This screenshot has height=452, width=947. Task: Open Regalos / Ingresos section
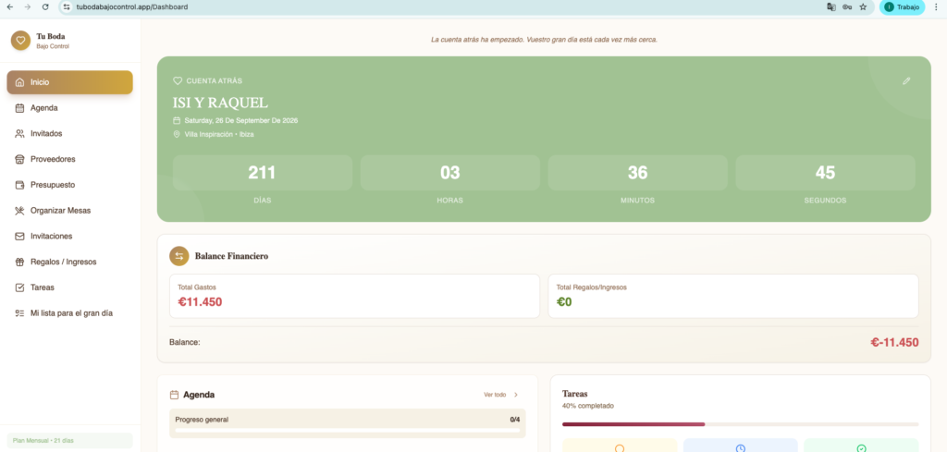[x=63, y=262]
